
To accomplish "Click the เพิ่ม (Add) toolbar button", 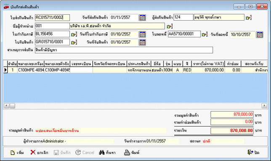I will [x=17, y=153].
